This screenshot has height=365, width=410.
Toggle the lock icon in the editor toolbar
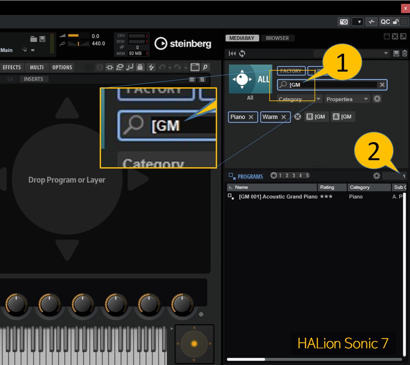click(140, 67)
